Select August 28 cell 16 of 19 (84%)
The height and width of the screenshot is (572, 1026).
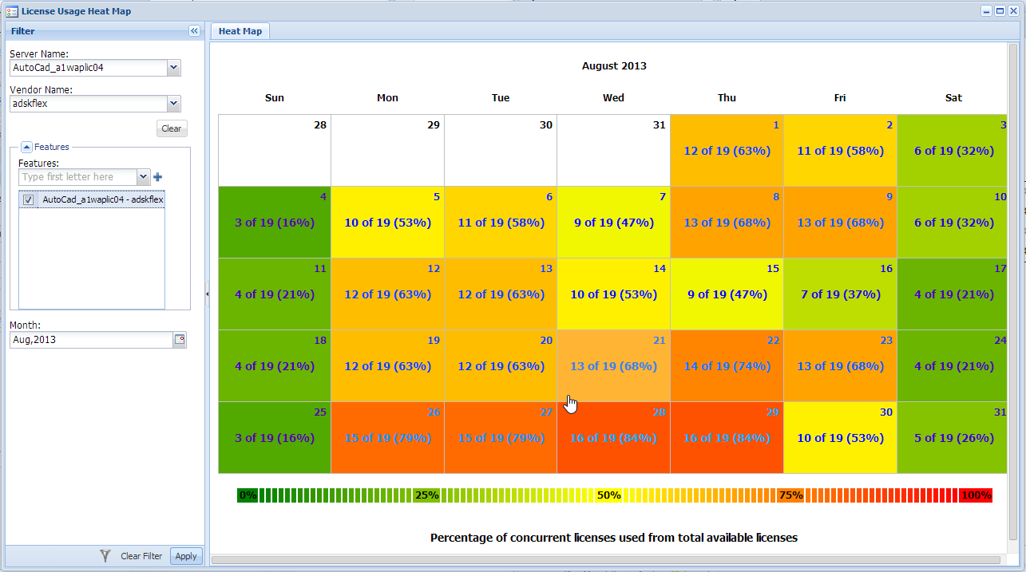pos(613,438)
